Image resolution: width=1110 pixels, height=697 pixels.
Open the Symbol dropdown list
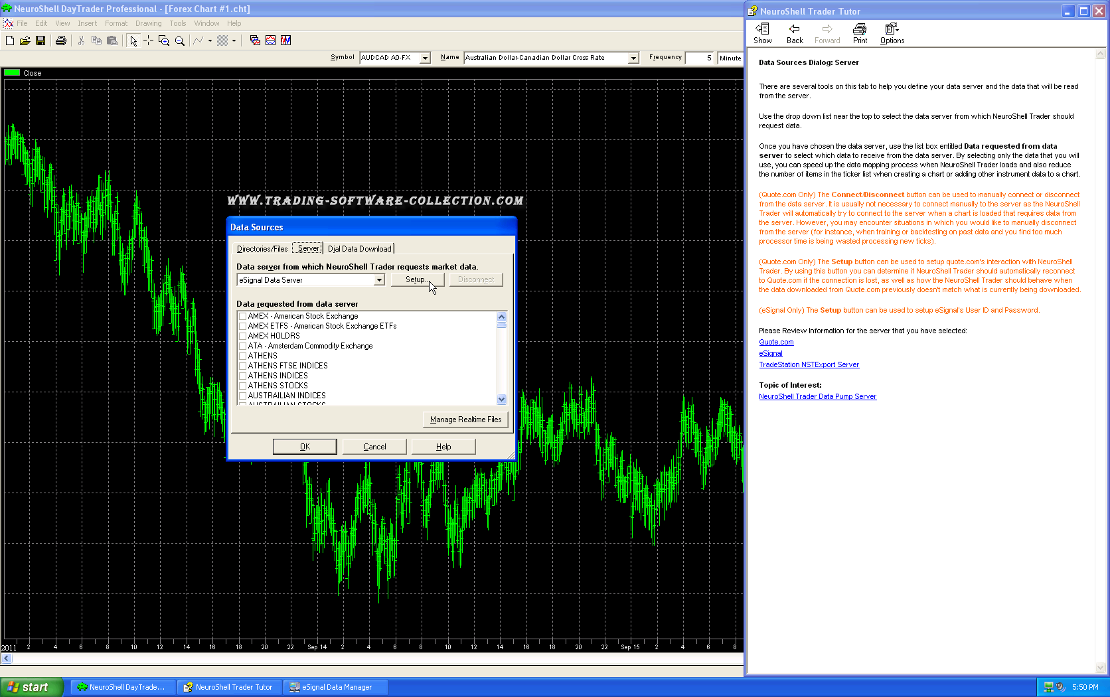click(425, 58)
